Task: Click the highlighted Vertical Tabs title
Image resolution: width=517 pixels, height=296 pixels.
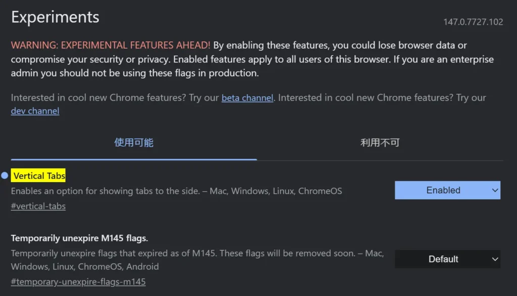Action: pos(39,175)
